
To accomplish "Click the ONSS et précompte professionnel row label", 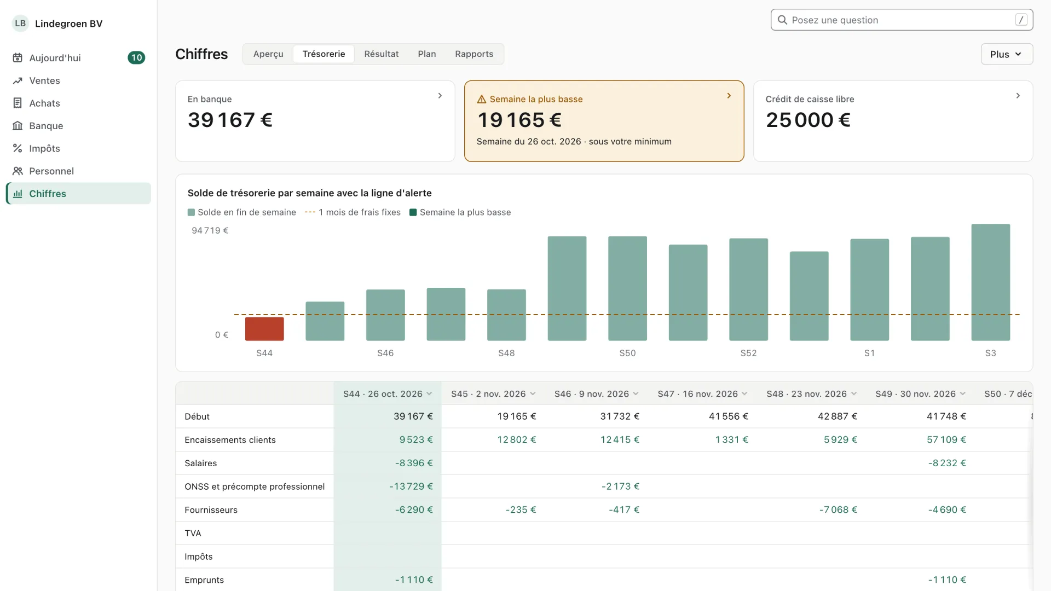I will point(255,486).
